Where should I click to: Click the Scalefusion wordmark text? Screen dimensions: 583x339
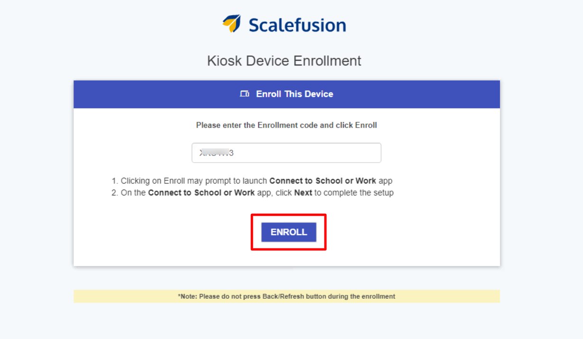[297, 25]
